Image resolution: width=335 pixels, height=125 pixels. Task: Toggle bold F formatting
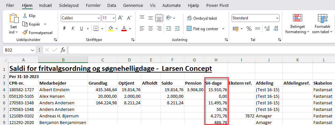coord(65,29)
